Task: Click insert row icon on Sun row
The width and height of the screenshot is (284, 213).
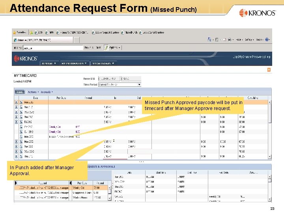Action: point(21,132)
